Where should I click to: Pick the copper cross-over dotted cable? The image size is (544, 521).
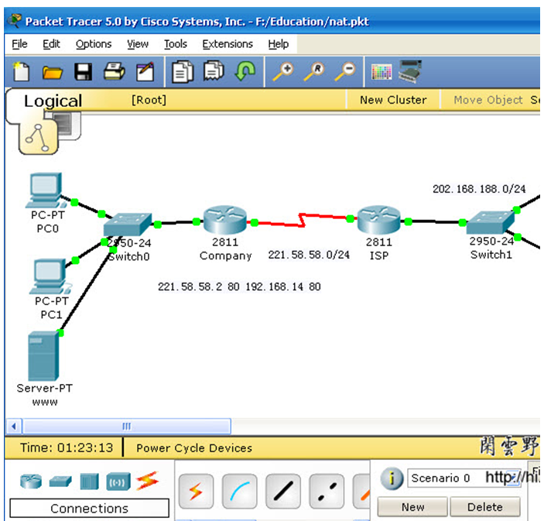(x=327, y=492)
